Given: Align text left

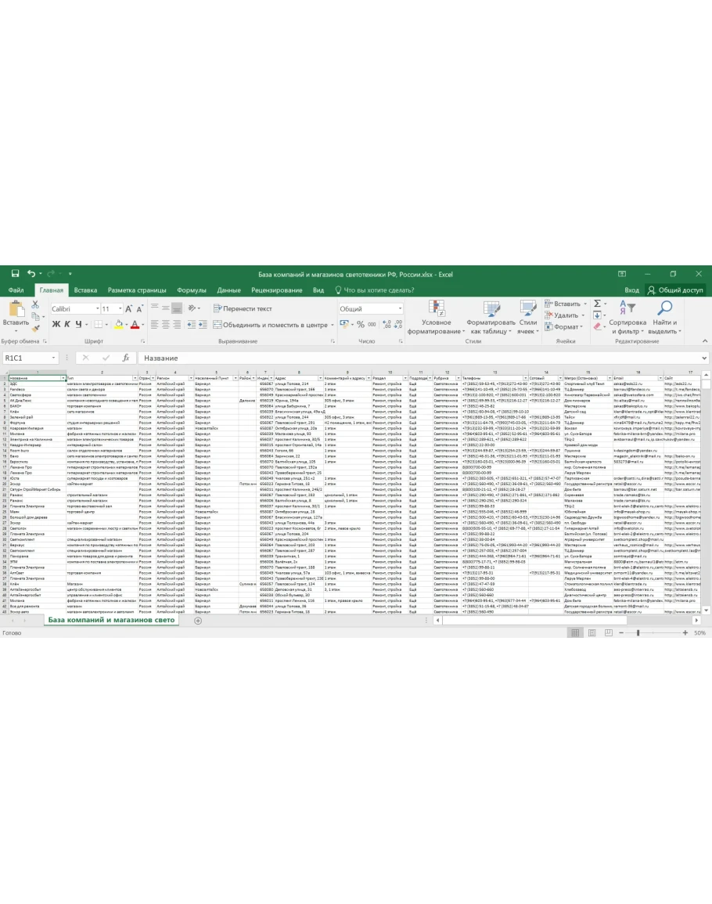Looking at the screenshot, I should 154,325.
